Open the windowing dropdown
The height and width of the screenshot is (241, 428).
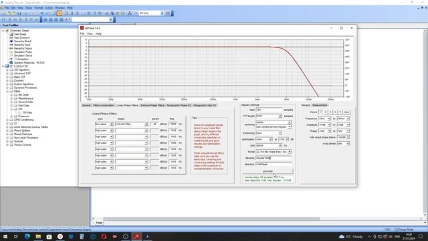280,133
